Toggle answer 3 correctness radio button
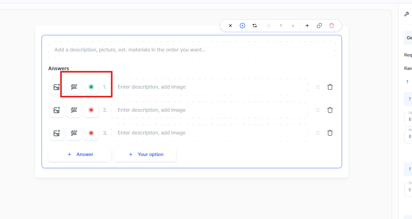 point(91,133)
